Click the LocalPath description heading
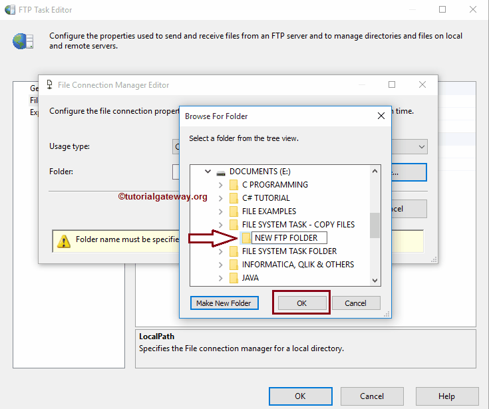Image resolution: width=489 pixels, height=409 pixels. click(156, 337)
